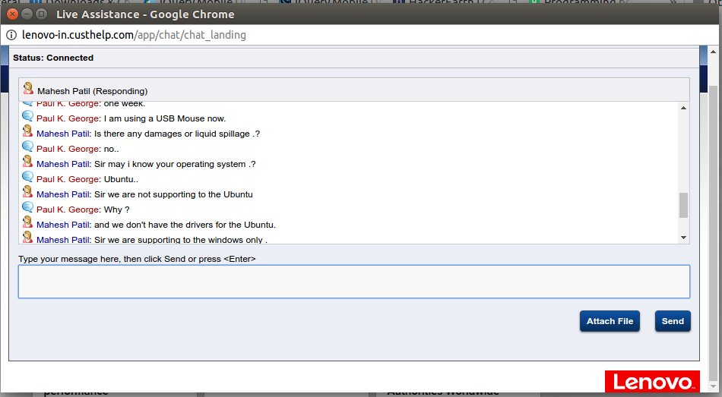Click the 'Why ?' message text

click(x=116, y=210)
